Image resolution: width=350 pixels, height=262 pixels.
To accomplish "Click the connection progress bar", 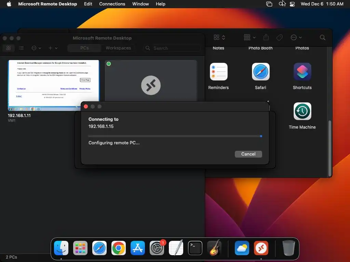I will pos(175,136).
